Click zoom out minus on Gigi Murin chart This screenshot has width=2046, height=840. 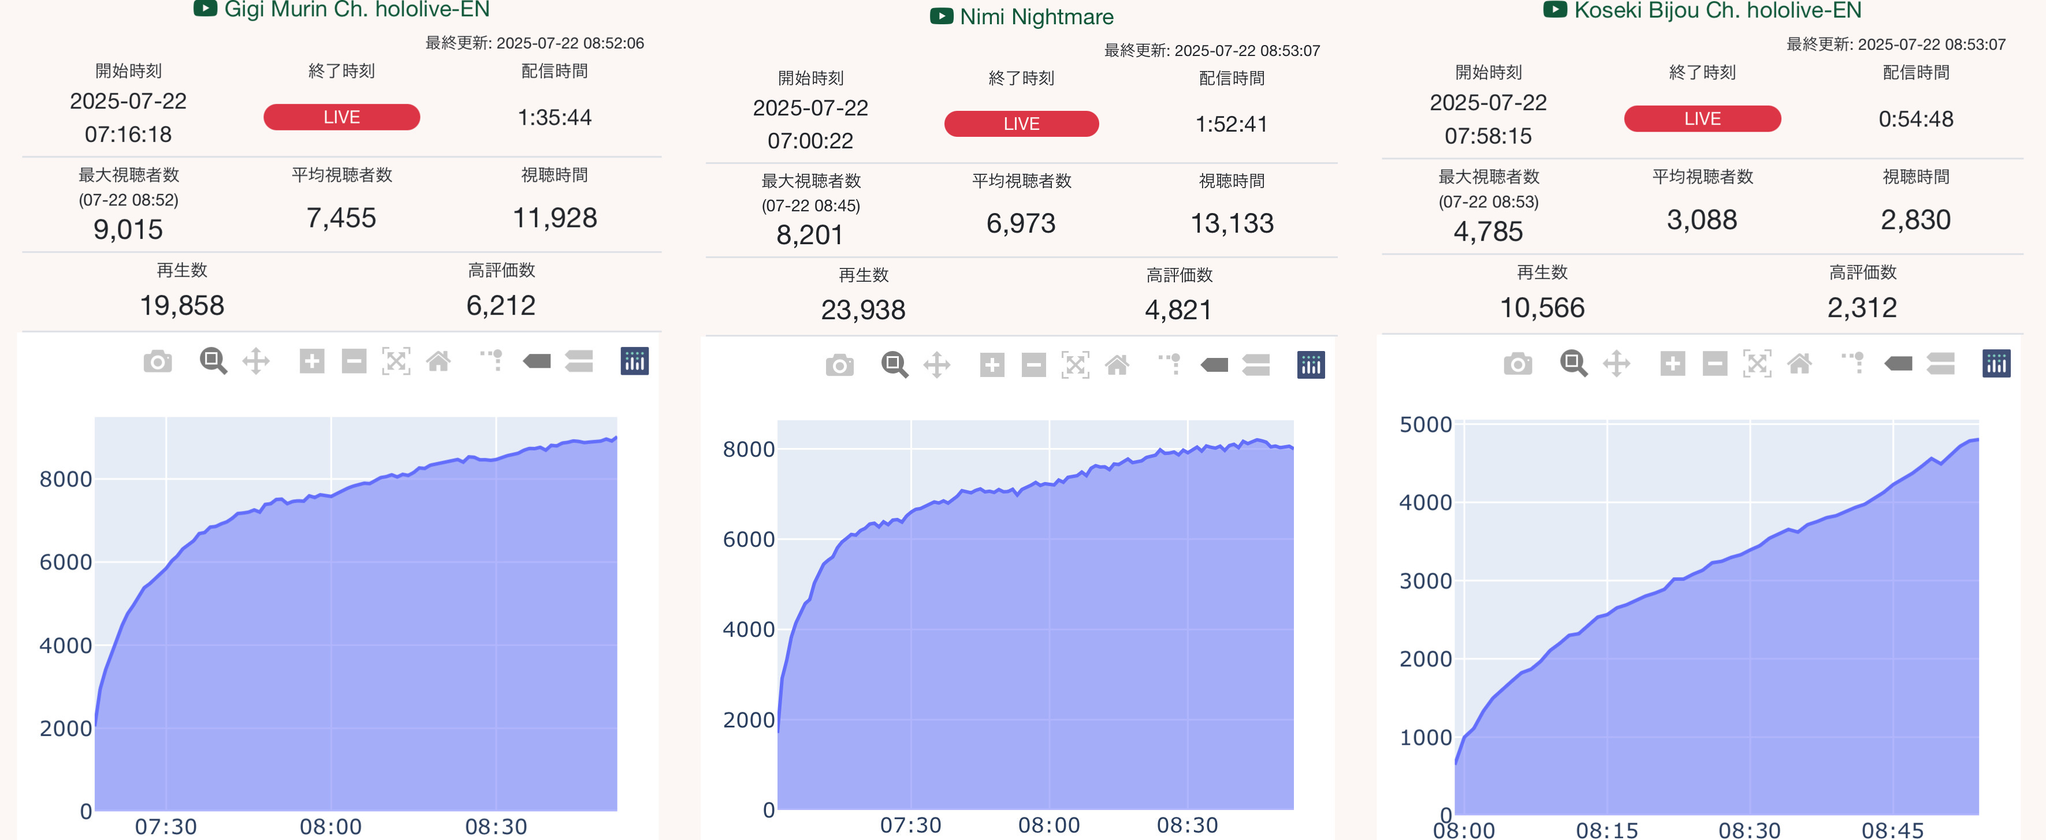point(354,361)
